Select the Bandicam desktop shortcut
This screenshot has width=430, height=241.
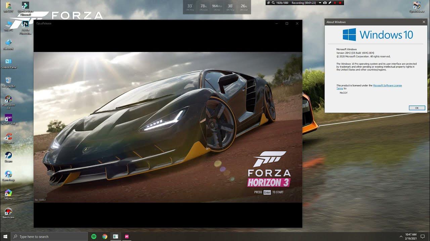(x=8, y=214)
